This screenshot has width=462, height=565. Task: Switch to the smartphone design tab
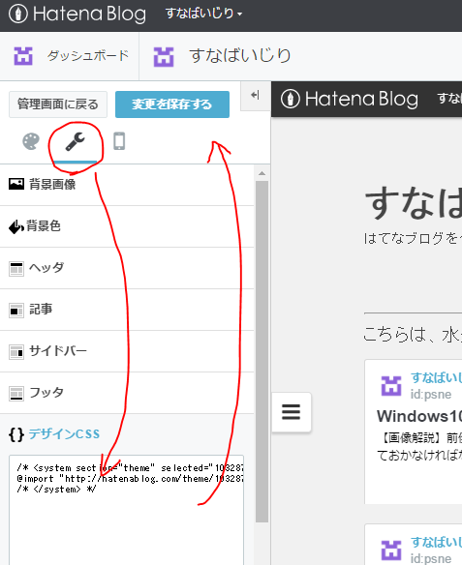coord(119,141)
